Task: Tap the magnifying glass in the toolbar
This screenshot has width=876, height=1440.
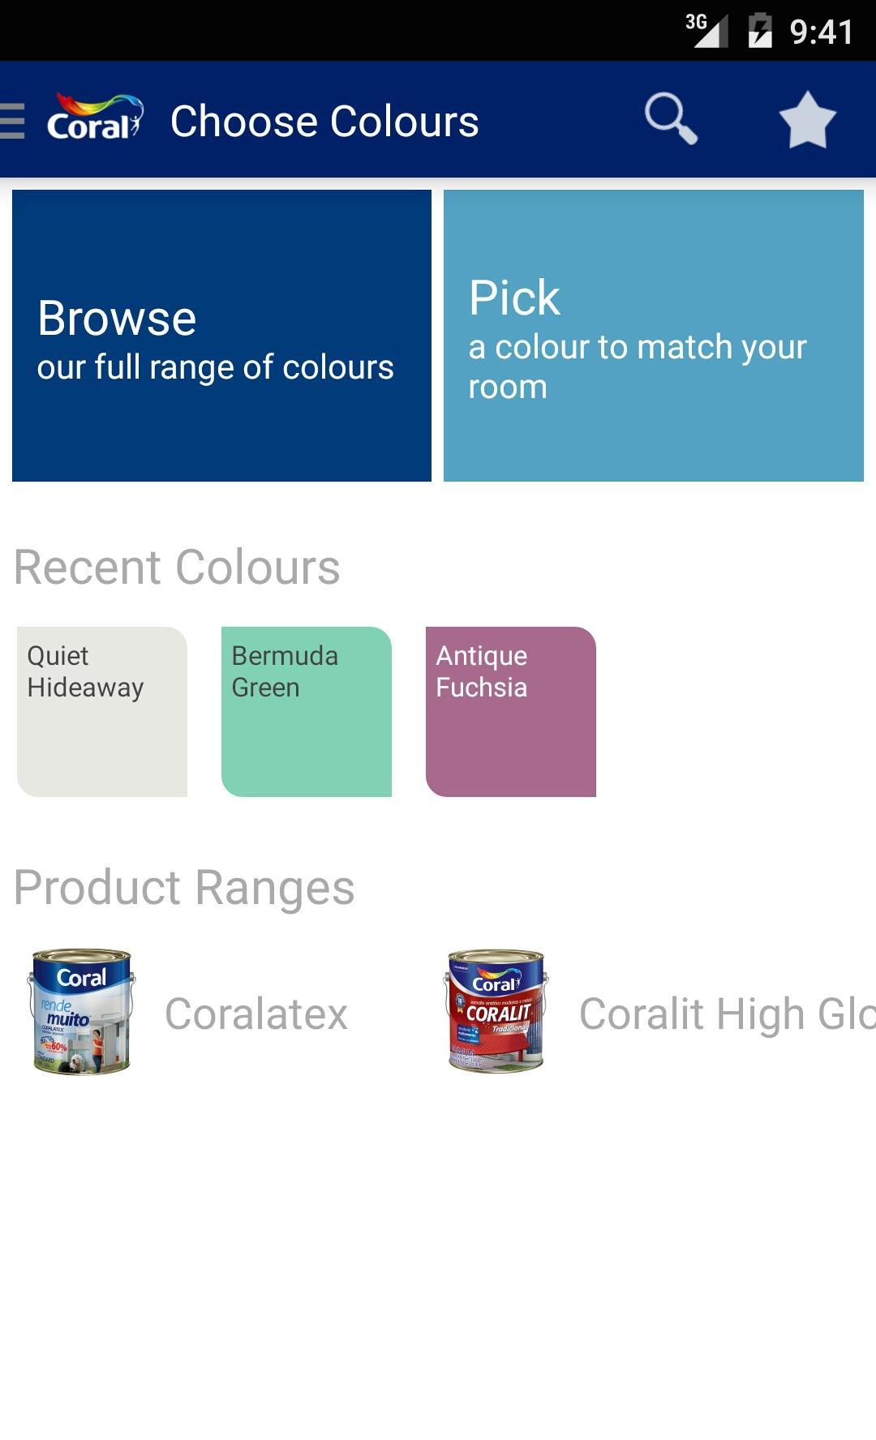Action: (672, 120)
